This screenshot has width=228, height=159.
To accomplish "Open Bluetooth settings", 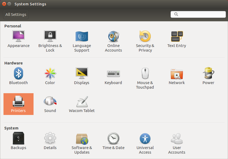I will click(x=19, y=76).
